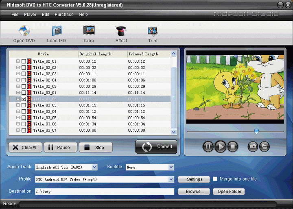Viewport: 293px width, 209px height.
Task: Expand the Title_03_05 tree node
Action: tap(18, 118)
